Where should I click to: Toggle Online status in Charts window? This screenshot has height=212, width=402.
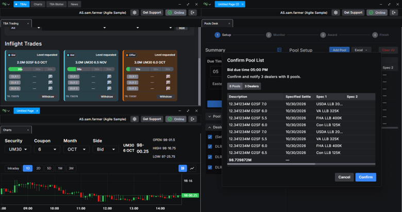176,119
